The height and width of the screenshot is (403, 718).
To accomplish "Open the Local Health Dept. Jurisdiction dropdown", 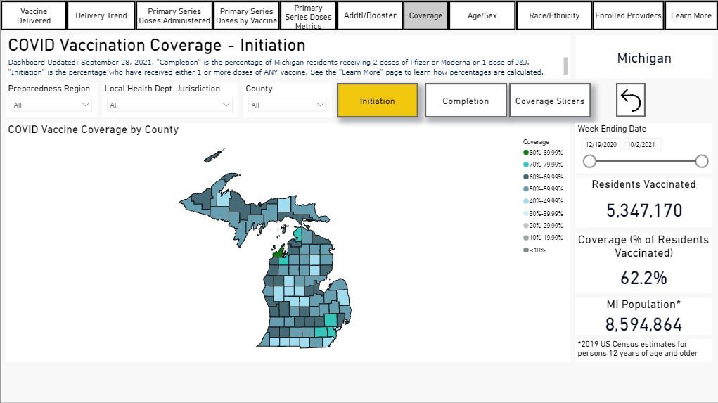I will (171, 105).
